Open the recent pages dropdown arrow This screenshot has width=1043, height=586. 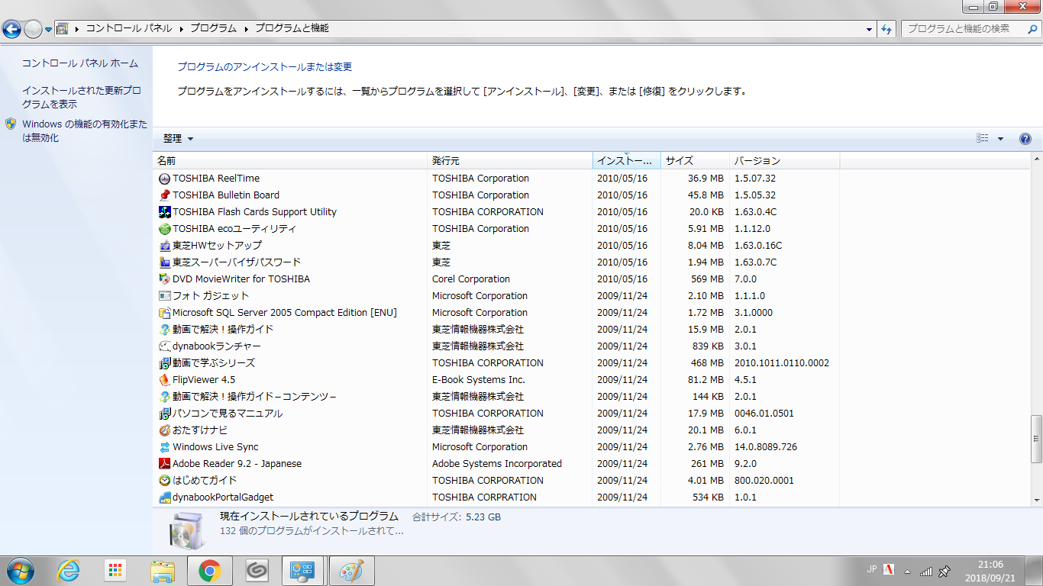[48, 30]
